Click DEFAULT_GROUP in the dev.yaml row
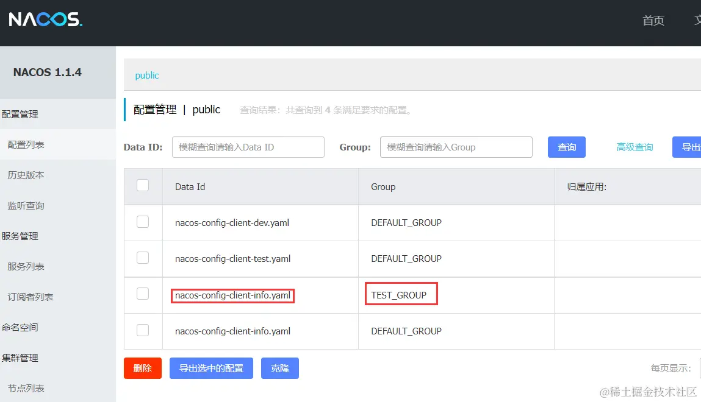This screenshot has height=402, width=701. pos(406,223)
